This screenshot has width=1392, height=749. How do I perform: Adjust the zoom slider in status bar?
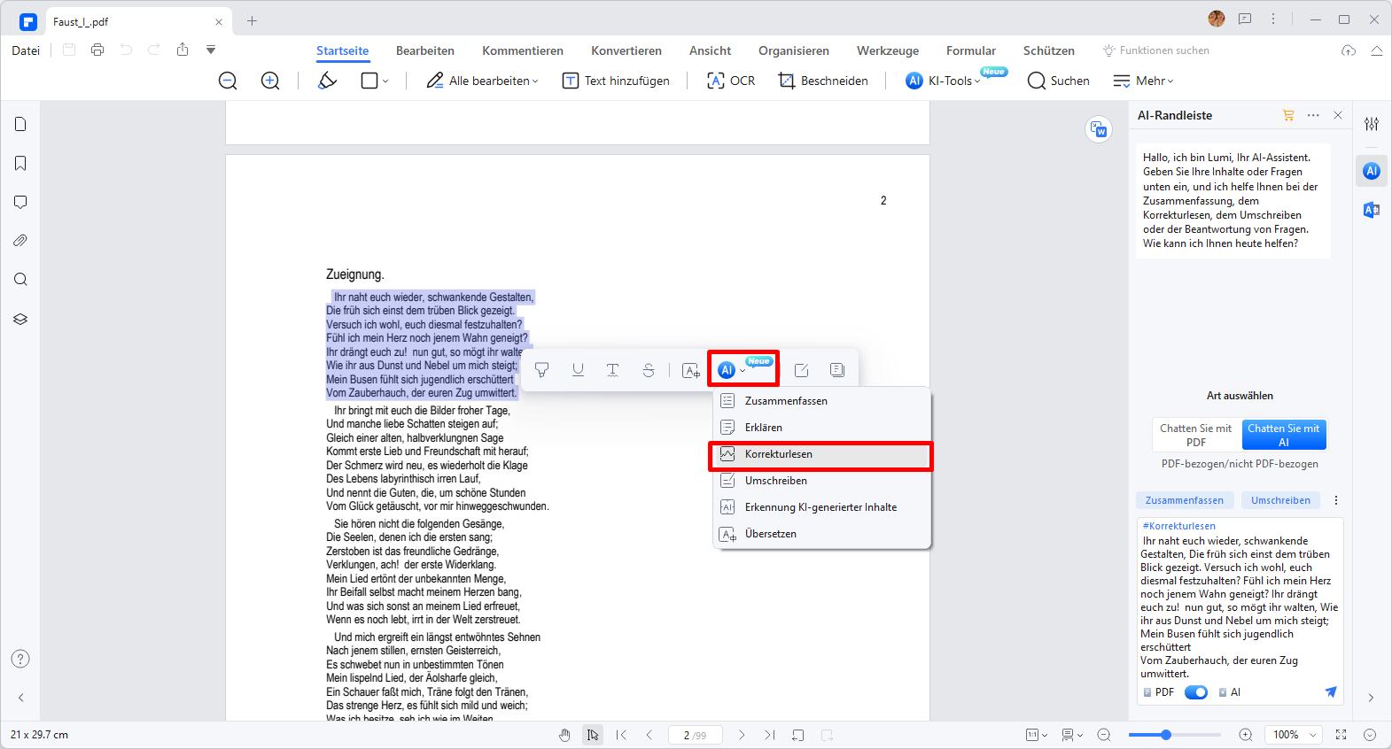(1166, 735)
